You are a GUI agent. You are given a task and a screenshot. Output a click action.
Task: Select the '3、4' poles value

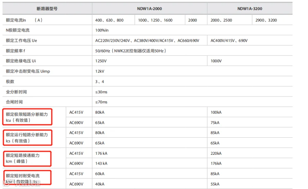tap(100, 81)
